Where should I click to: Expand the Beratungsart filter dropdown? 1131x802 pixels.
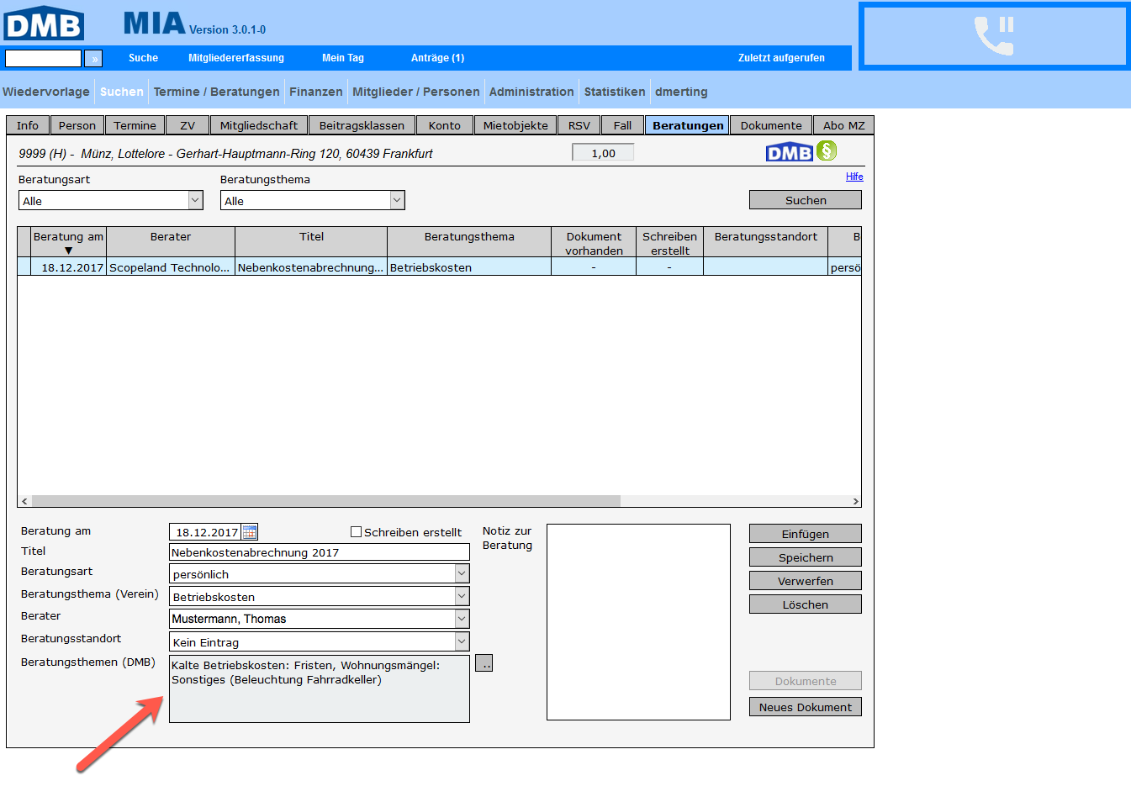[195, 200]
